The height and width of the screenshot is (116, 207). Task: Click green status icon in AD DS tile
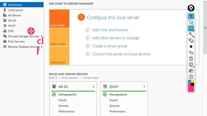[x=54, y=94]
